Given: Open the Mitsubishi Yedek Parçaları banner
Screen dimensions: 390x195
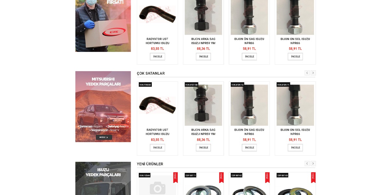Looking at the screenshot, I should point(103,107).
